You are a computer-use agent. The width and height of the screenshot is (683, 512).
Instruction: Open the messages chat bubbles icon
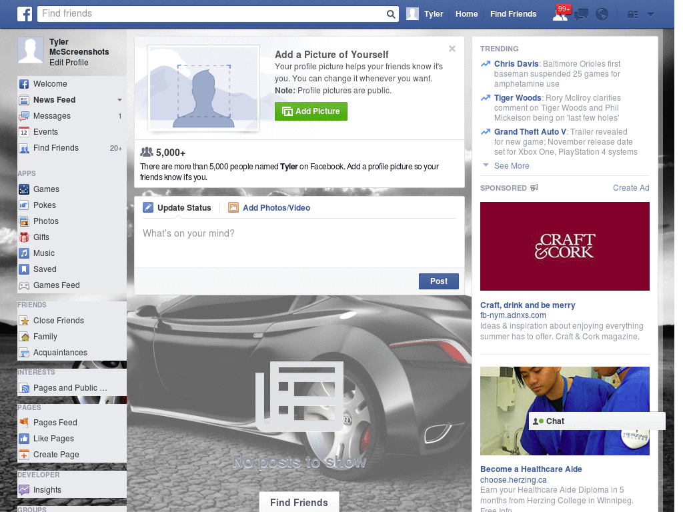point(581,15)
